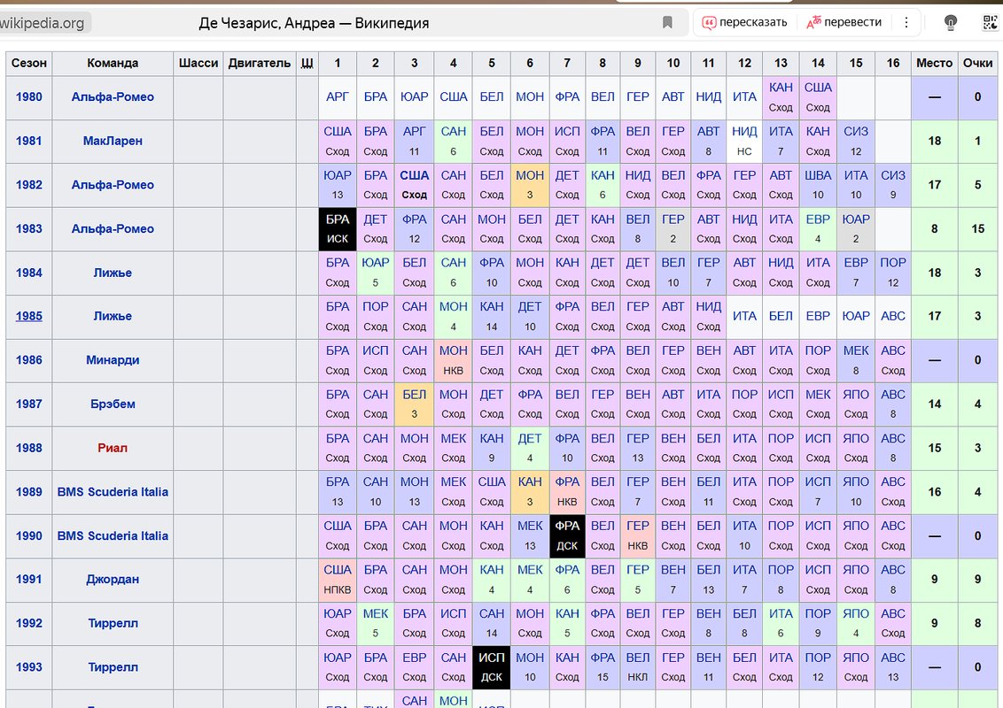The height and width of the screenshot is (708, 1003).
Task: Click the black БРА ИСК cell in 1983
Action: 337,228
